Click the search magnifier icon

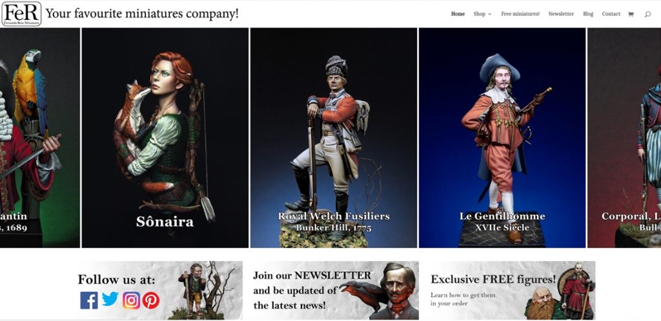click(647, 14)
